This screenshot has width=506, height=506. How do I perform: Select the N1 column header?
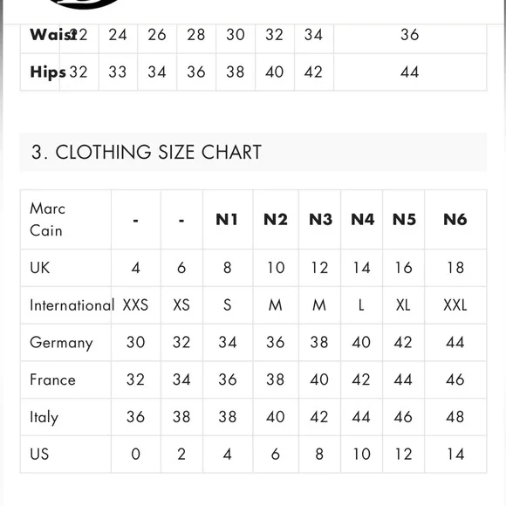tap(227, 220)
